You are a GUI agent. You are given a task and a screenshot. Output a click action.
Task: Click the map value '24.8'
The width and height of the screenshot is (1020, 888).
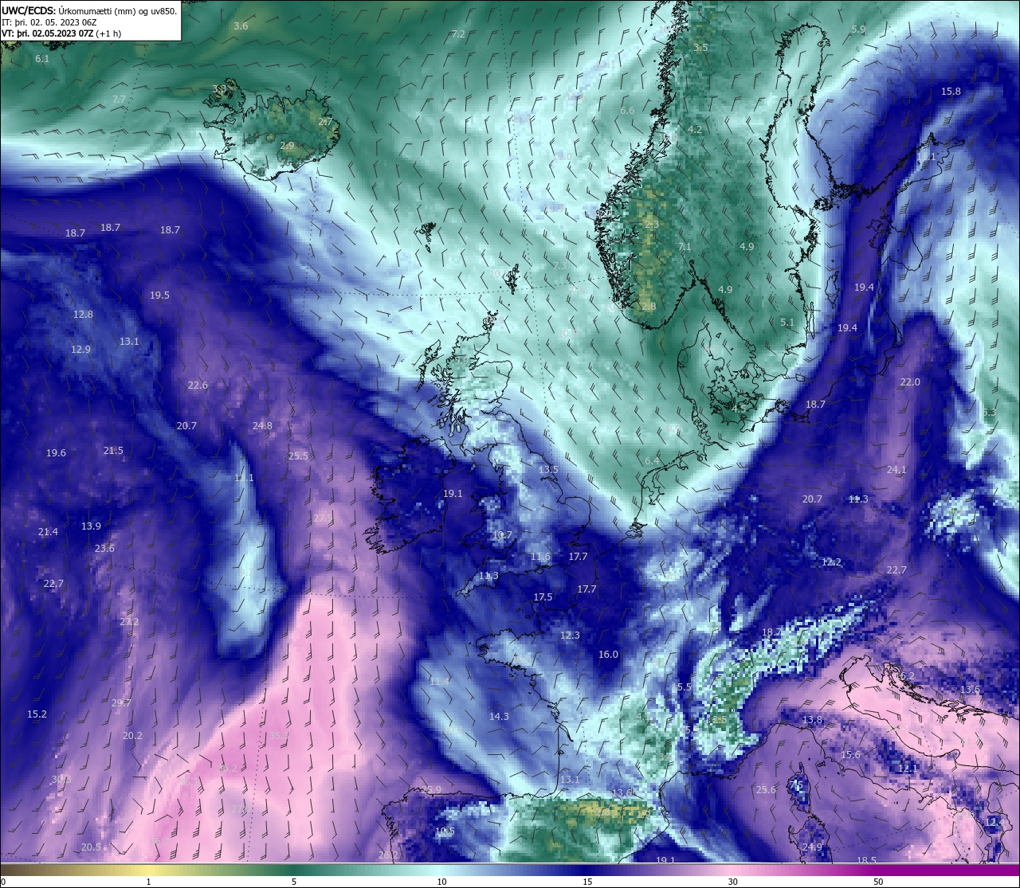[x=262, y=426]
